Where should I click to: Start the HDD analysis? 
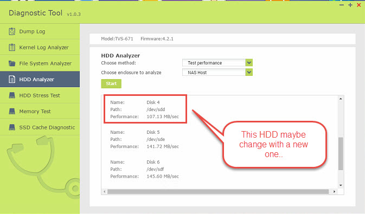pyautogui.click(x=111, y=83)
